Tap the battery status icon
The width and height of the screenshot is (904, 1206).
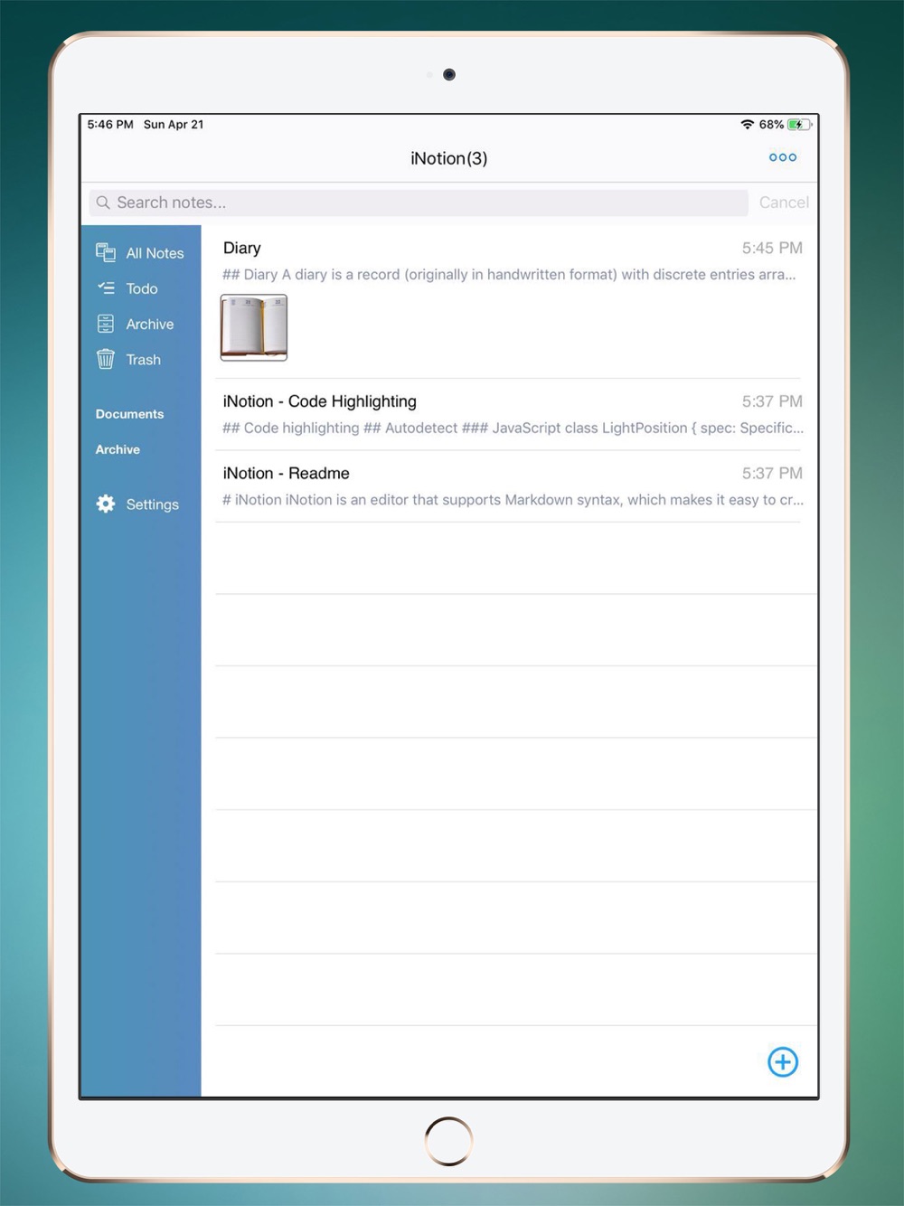(x=799, y=125)
